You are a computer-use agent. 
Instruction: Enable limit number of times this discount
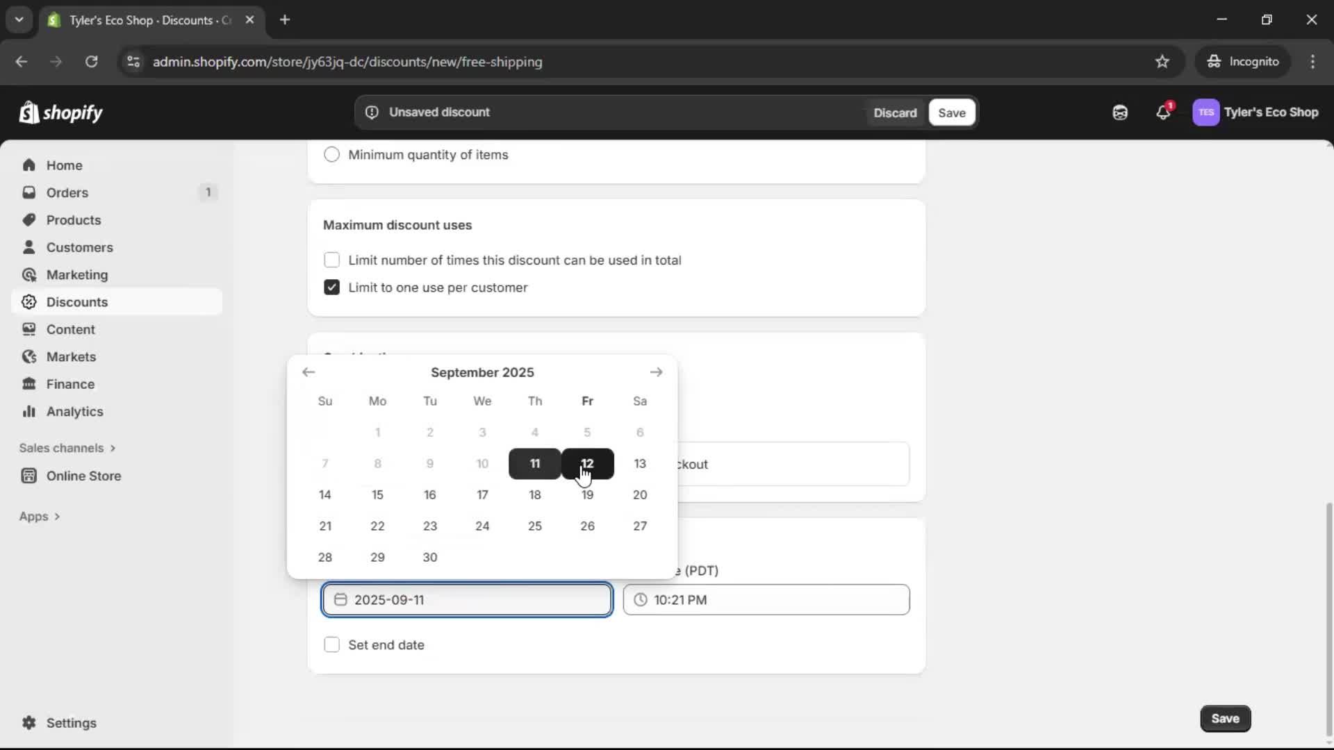click(332, 260)
